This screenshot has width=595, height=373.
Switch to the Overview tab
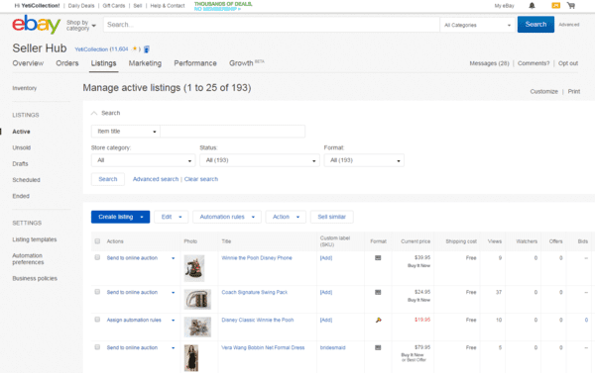28,63
